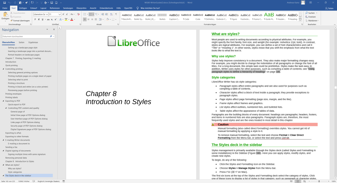Close the Navigation pane
Viewport: 337px width, 183px height.
click(x=54, y=29)
